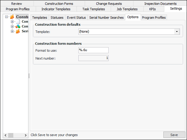Image resolution: width=187 pixels, height=140 pixels.
Task: Click the blank document icon in the tree
Action: [18, 22]
